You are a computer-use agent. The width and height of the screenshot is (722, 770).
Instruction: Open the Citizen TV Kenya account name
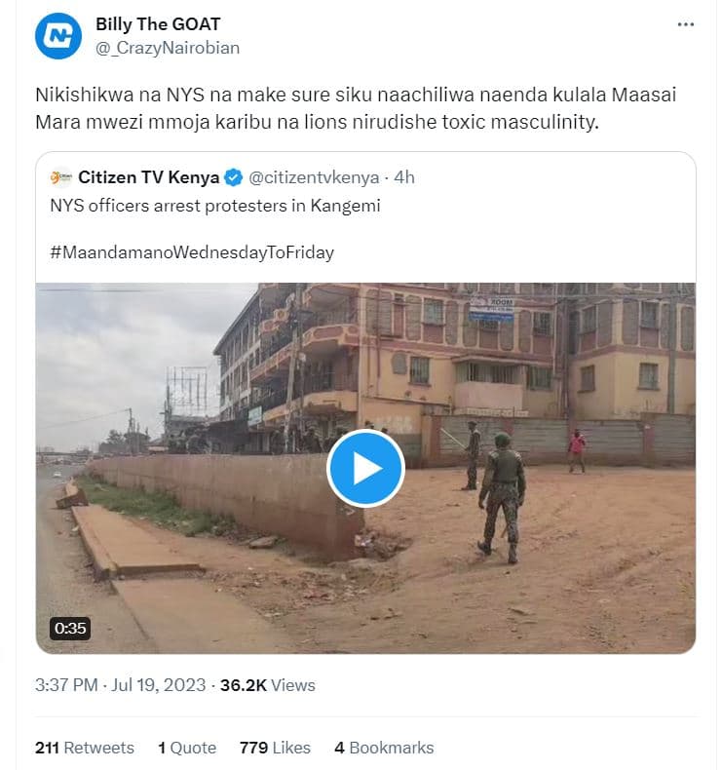pos(148,177)
